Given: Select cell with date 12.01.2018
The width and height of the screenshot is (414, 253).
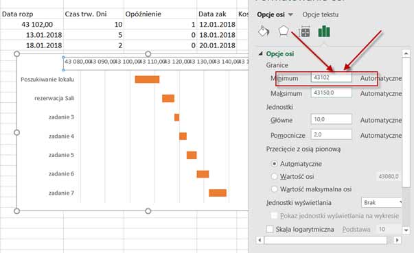Looking at the screenshot, I should click(x=216, y=25).
